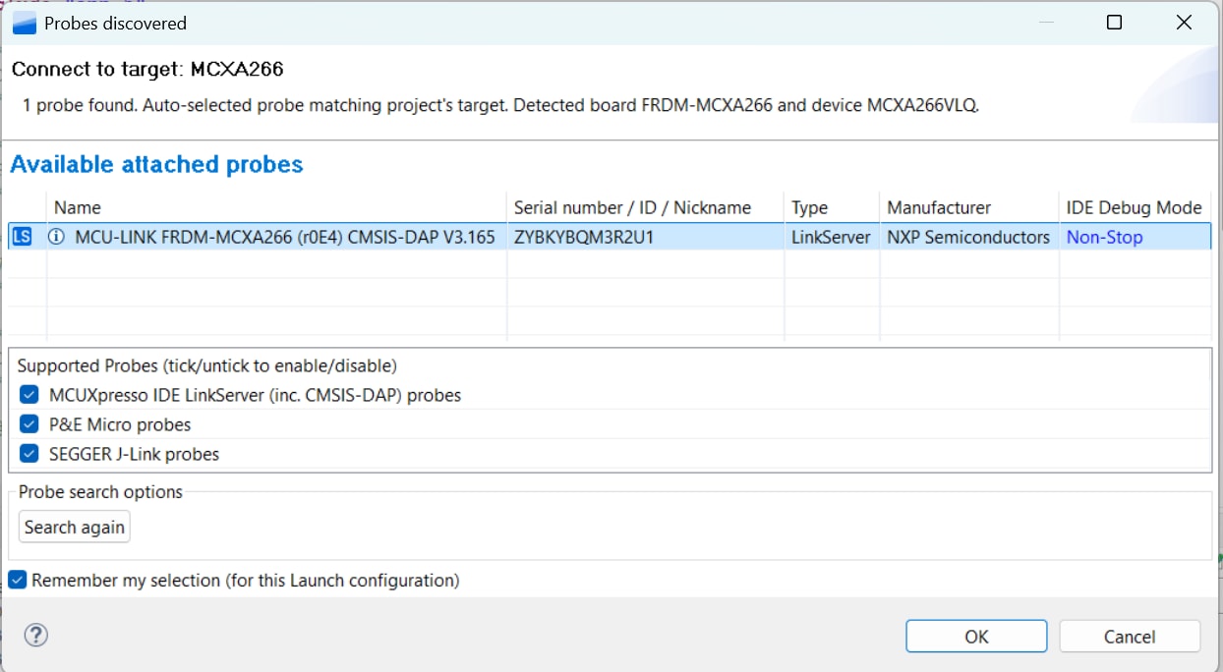This screenshot has width=1223, height=672.
Task: Open the Non-Stop IDE Debug Mode selector
Action: coord(1103,236)
